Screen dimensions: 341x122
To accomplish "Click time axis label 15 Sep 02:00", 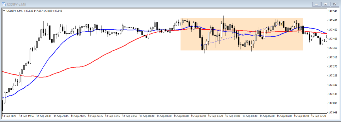I will click(x=181, y=116).
